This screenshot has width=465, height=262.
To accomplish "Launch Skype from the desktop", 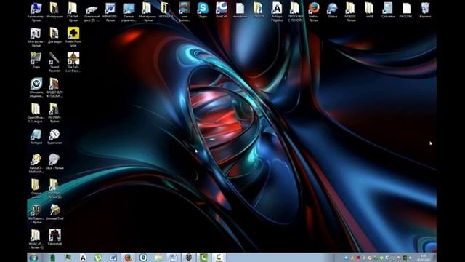I will click(203, 10).
